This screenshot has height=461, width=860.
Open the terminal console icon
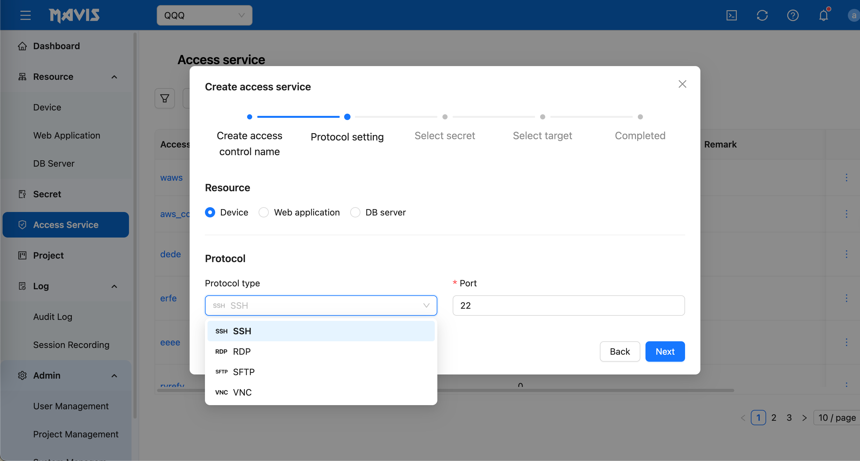[x=731, y=15]
